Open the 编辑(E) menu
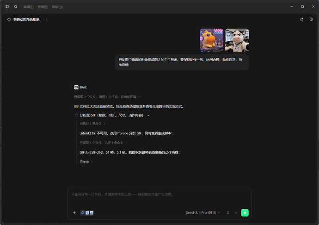 28,7
